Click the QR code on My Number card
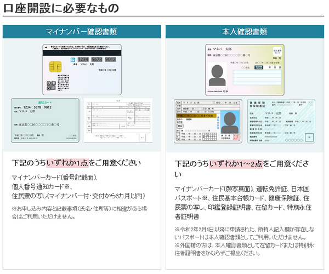329x274 pixels. pos(50,86)
